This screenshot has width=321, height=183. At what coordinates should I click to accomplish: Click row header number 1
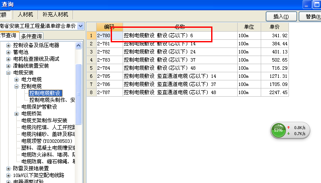click(91, 35)
